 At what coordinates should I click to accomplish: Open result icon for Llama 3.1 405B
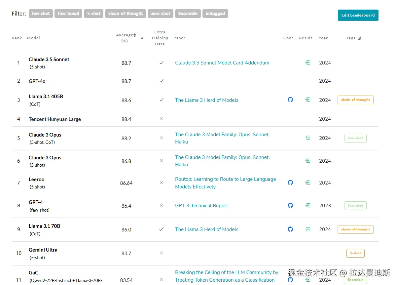[x=308, y=100]
